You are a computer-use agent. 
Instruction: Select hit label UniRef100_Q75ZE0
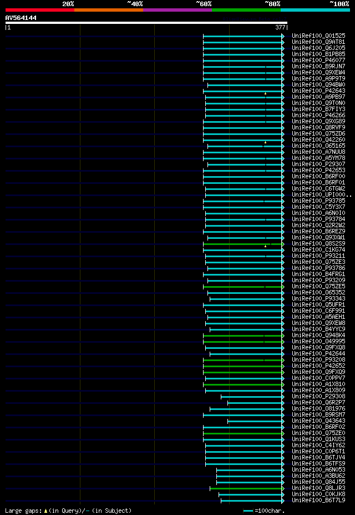[318, 433]
